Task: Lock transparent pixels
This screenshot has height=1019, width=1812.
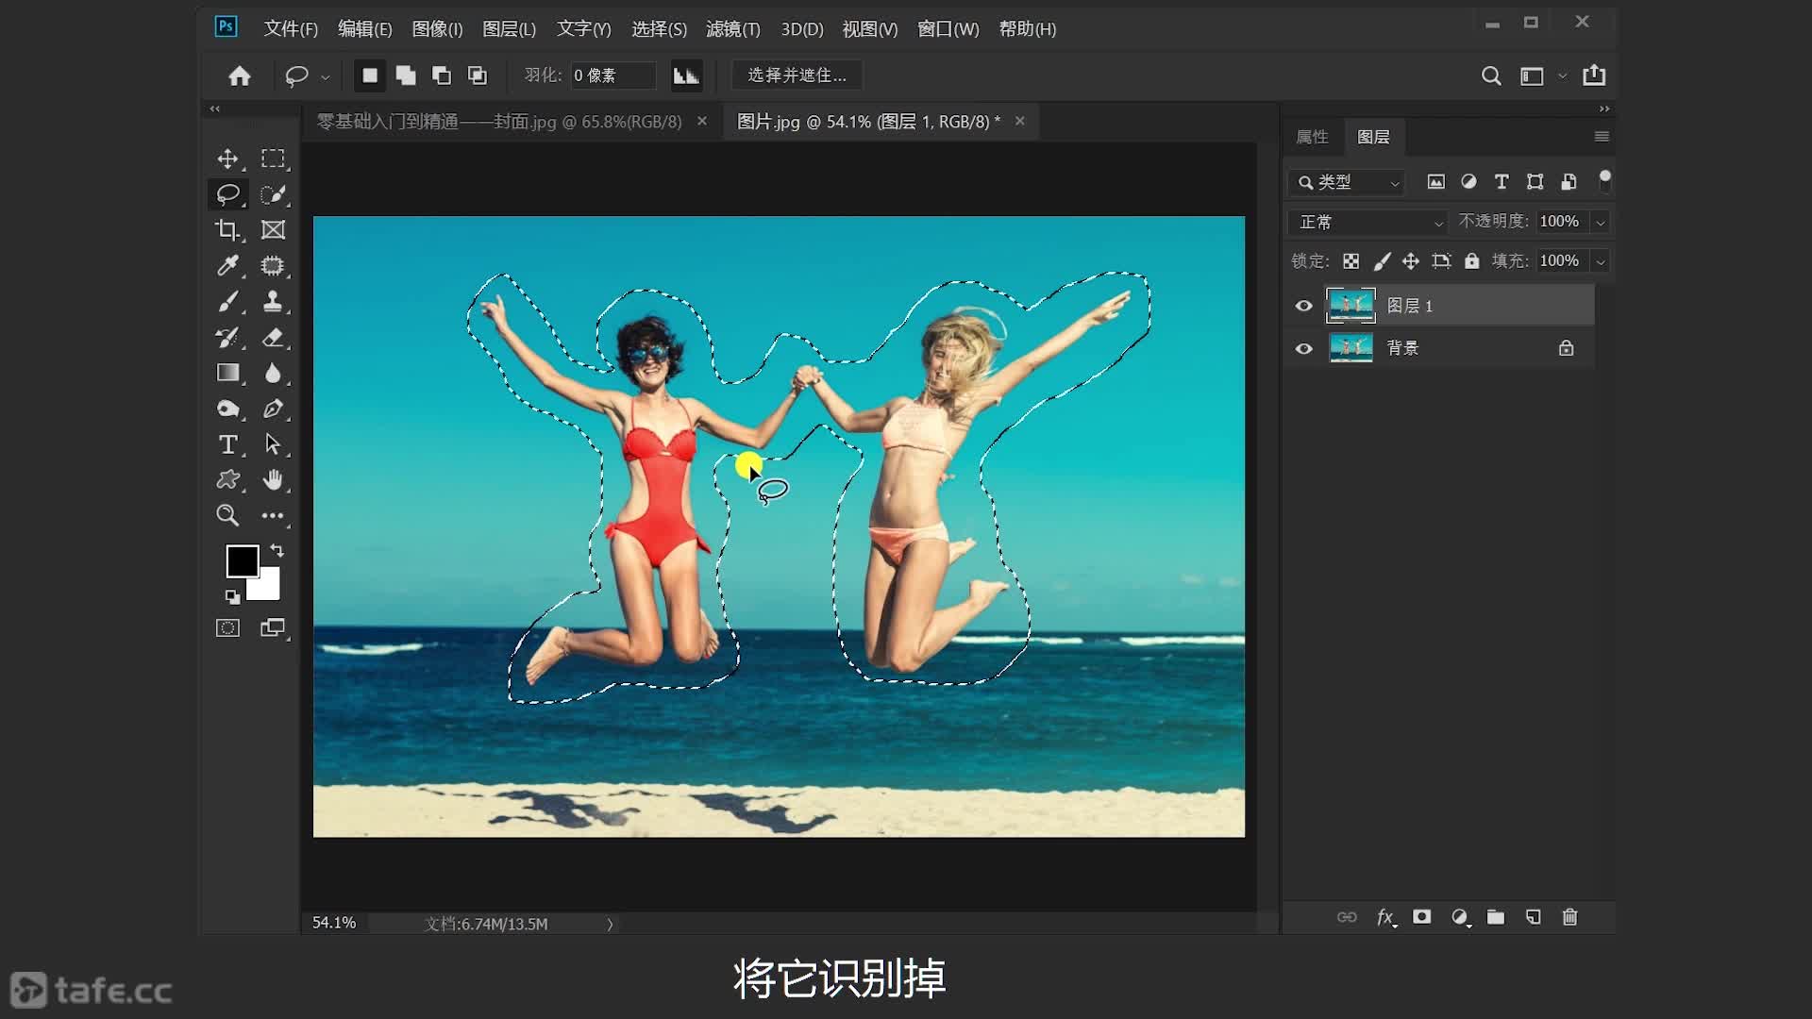Action: coord(1351,261)
